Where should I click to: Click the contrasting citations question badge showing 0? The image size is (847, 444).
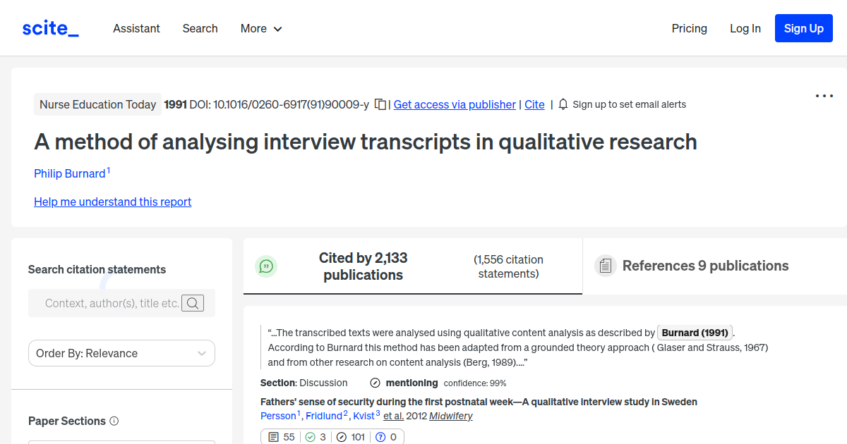(387, 436)
